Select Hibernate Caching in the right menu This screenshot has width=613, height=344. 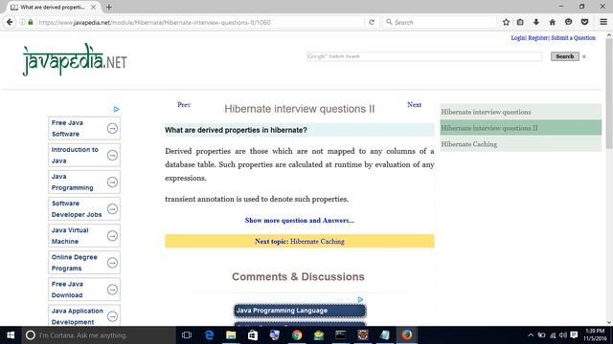521,144
